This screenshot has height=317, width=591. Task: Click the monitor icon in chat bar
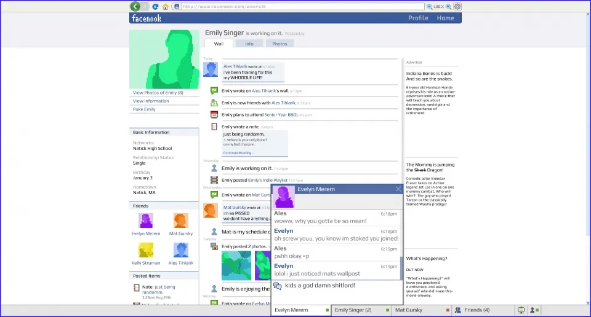click(x=521, y=310)
